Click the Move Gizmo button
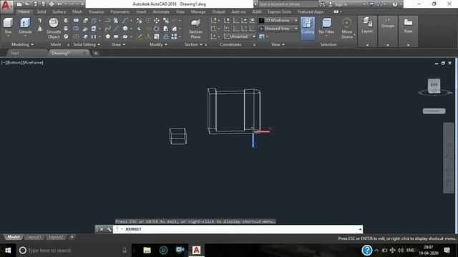Viewport: 458px width, 257px height. pos(346,29)
